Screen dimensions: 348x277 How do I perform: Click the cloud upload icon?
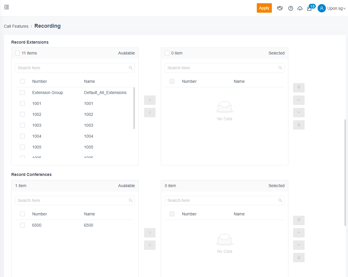pos(300,8)
